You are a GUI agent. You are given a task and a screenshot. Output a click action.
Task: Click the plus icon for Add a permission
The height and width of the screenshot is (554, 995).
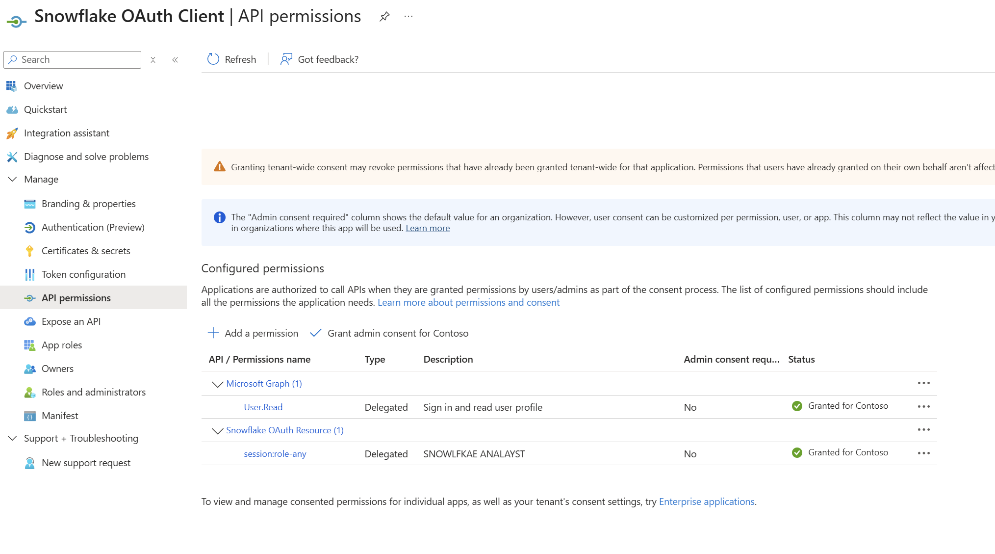click(213, 333)
